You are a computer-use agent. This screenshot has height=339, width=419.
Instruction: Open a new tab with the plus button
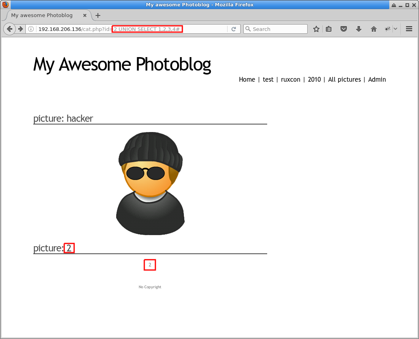[x=98, y=15]
